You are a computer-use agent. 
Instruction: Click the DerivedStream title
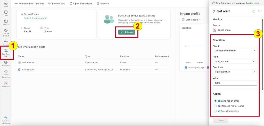pyautogui.click(x=31, y=14)
